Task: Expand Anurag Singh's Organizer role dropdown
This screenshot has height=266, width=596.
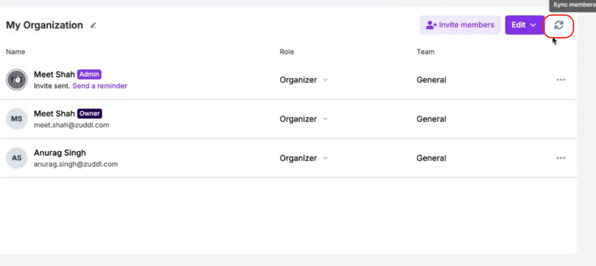Action: coord(304,158)
